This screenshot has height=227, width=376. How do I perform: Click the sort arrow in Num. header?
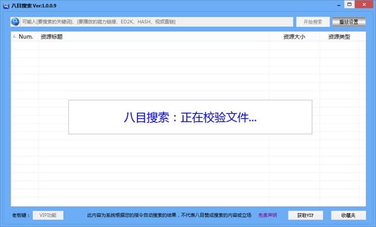[14, 36]
